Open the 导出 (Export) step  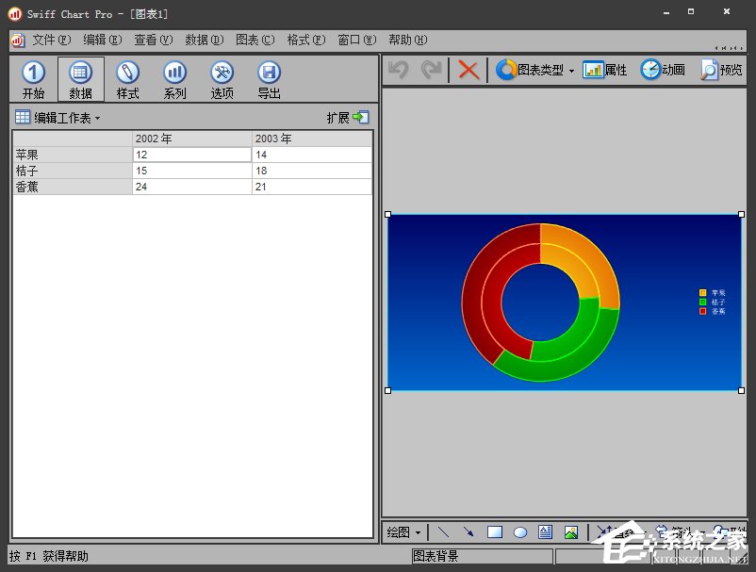pos(269,79)
